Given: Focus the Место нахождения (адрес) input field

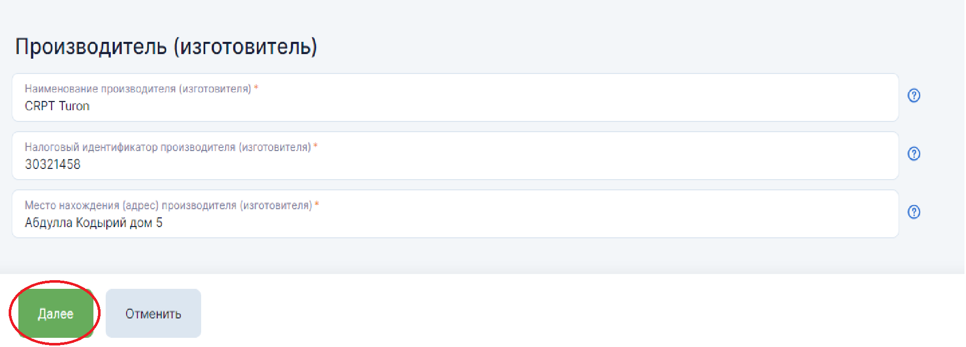Looking at the screenshot, I should pos(455,214).
